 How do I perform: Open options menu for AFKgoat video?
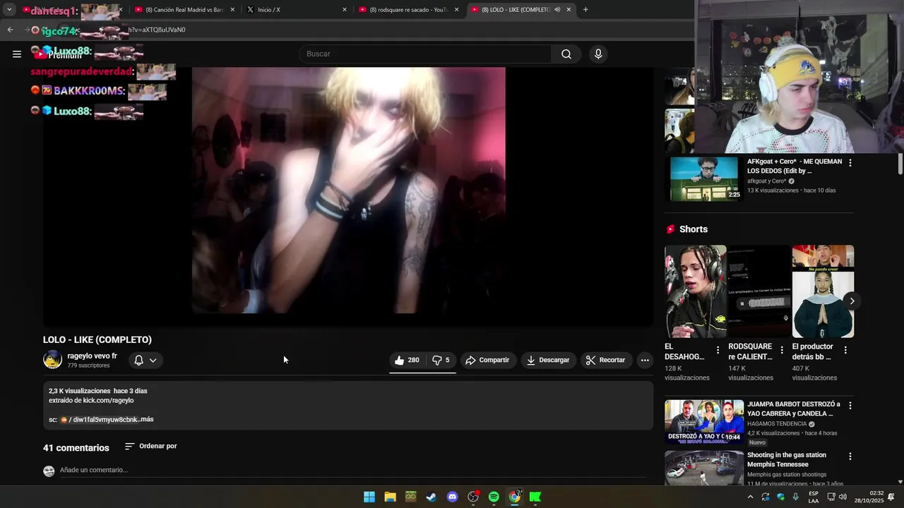point(850,163)
